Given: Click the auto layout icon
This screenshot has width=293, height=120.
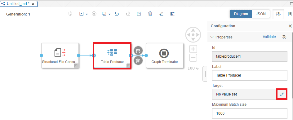Looking at the screenshot, I should pos(172,14).
